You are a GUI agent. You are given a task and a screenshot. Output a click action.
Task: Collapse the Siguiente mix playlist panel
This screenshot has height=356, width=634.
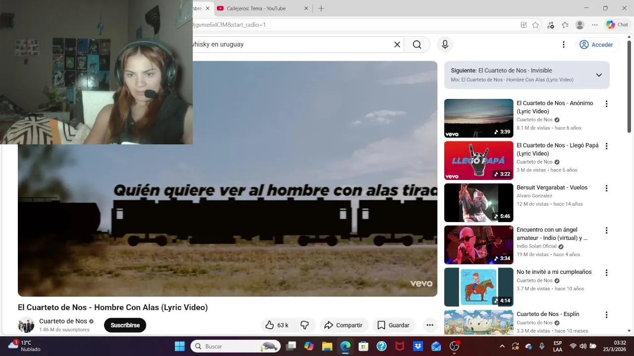[x=599, y=75]
